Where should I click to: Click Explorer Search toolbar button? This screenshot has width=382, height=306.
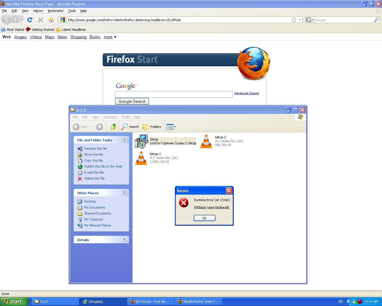click(130, 127)
